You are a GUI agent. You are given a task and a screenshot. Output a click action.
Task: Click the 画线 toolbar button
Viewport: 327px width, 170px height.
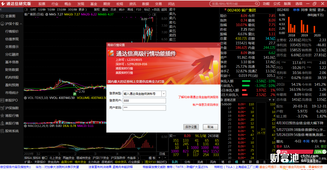pyautogui.click(x=130, y=9)
